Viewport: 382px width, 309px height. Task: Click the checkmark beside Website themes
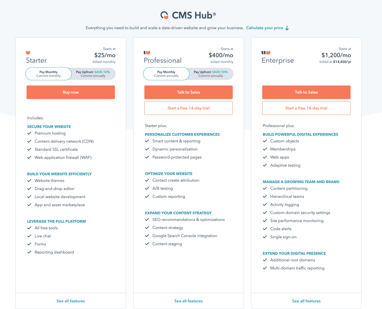pos(29,180)
